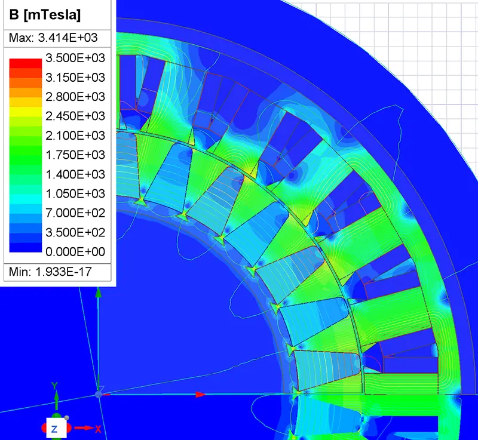Click the green Y-axis arrowhead on the model axis
Image resolution: width=478 pixels, height=440 pixels.
[x=98, y=293]
